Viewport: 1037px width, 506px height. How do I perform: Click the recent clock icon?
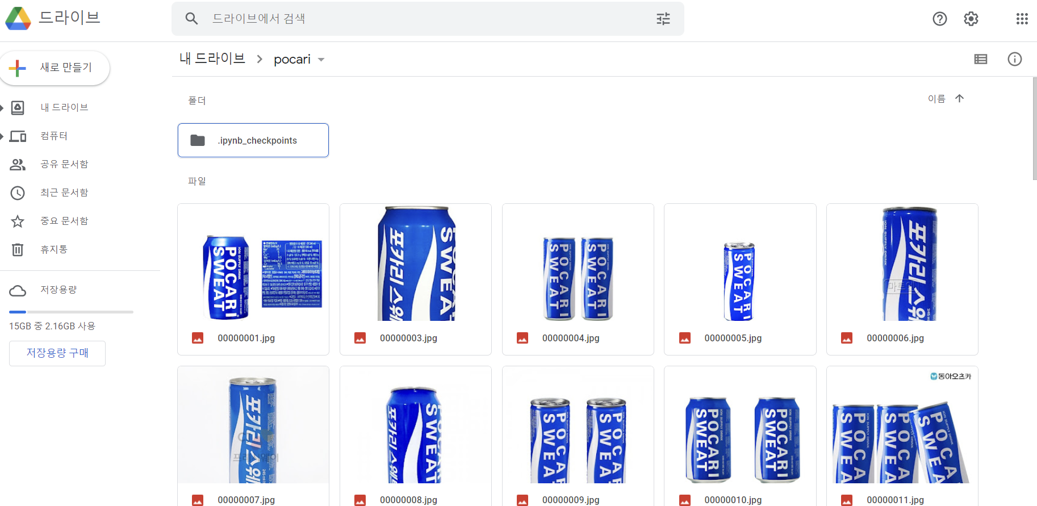point(18,193)
